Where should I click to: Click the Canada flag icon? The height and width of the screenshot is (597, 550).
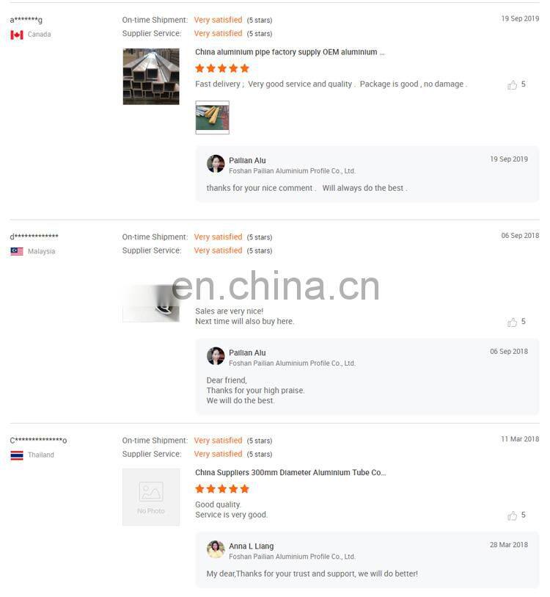17,35
